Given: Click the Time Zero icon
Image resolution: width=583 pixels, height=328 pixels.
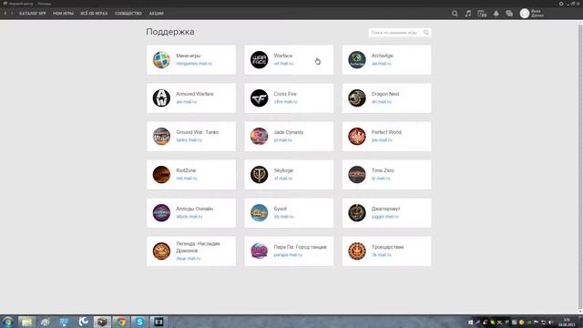Looking at the screenshot, I should 357,175.
